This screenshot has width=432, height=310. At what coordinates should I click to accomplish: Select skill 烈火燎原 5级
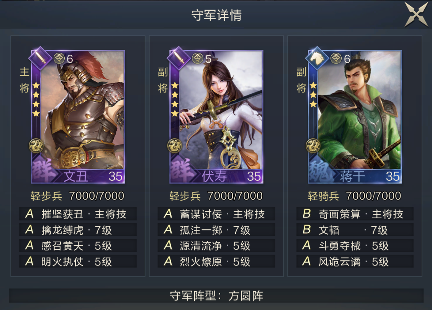point(216,261)
